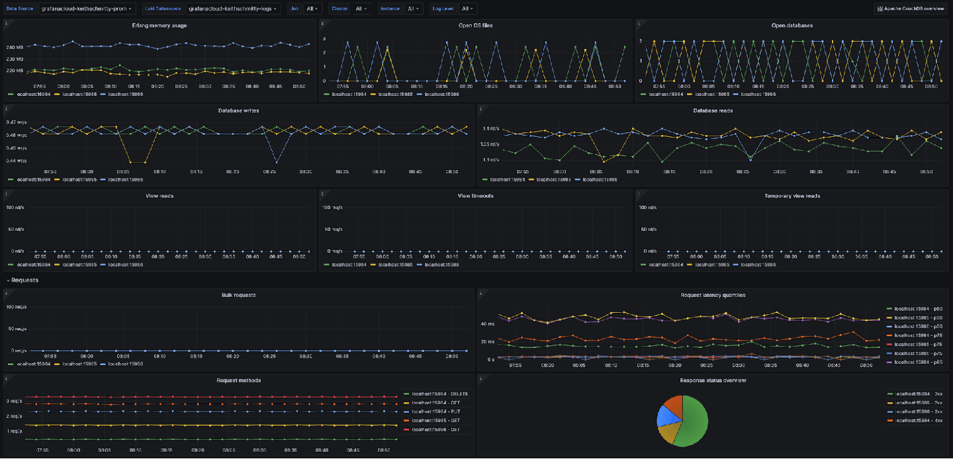Click the Request latency quantiles info icon
953x459 pixels.
482,292
